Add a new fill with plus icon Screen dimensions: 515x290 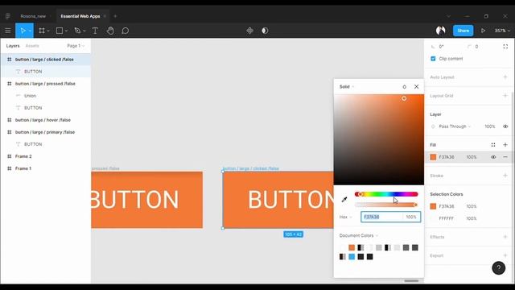click(x=505, y=145)
